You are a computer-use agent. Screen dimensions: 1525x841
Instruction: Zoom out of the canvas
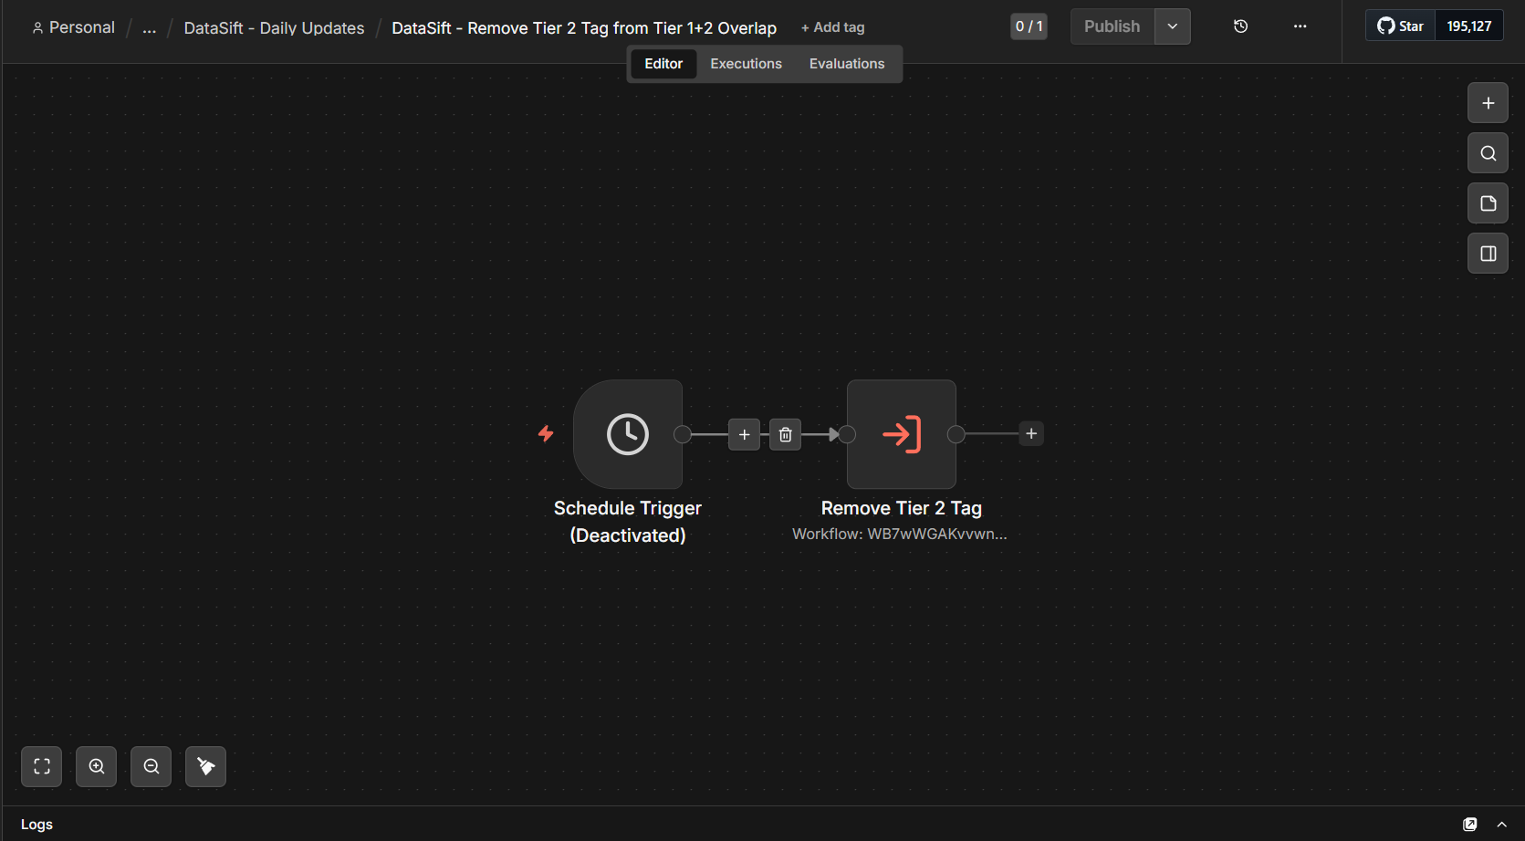coord(151,766)
